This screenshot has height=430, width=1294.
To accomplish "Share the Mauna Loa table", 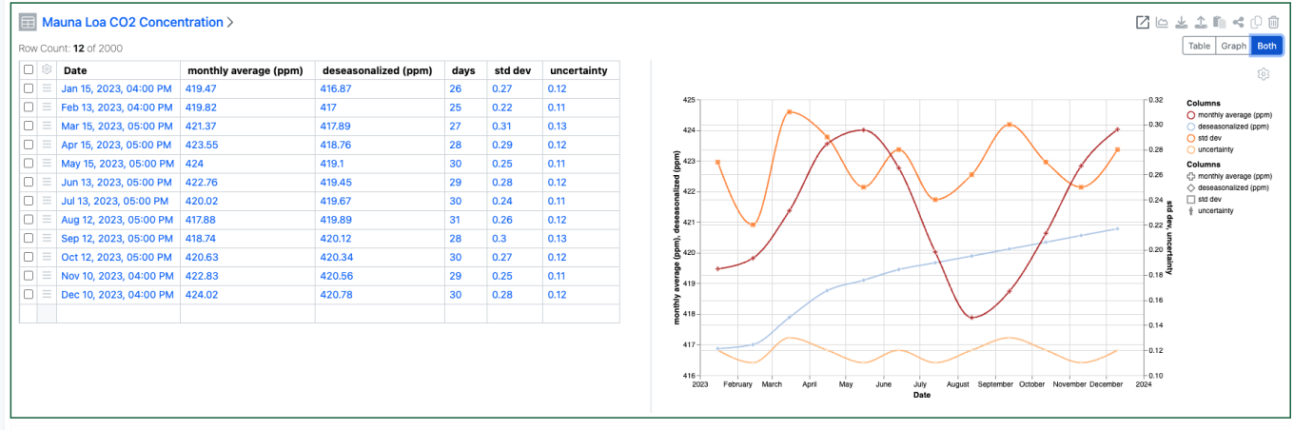I will [x=1238, y=23].
